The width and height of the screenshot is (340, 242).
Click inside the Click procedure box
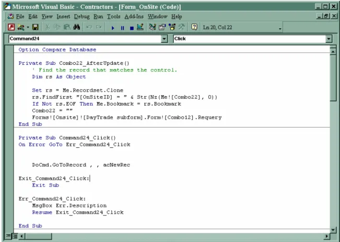coord(250,39)
